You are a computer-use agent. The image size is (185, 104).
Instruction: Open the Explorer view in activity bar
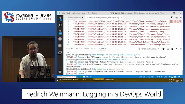pyautogui.click(x=60, y=19)
